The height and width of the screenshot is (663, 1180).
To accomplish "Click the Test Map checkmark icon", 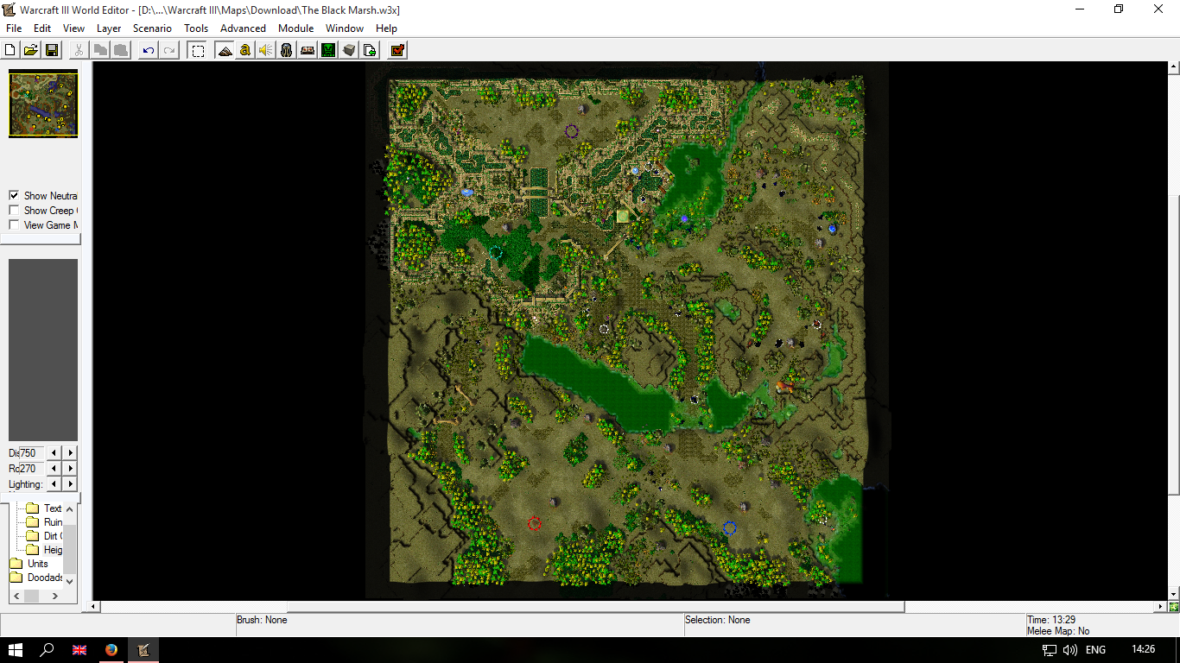I will click(397, 50).
